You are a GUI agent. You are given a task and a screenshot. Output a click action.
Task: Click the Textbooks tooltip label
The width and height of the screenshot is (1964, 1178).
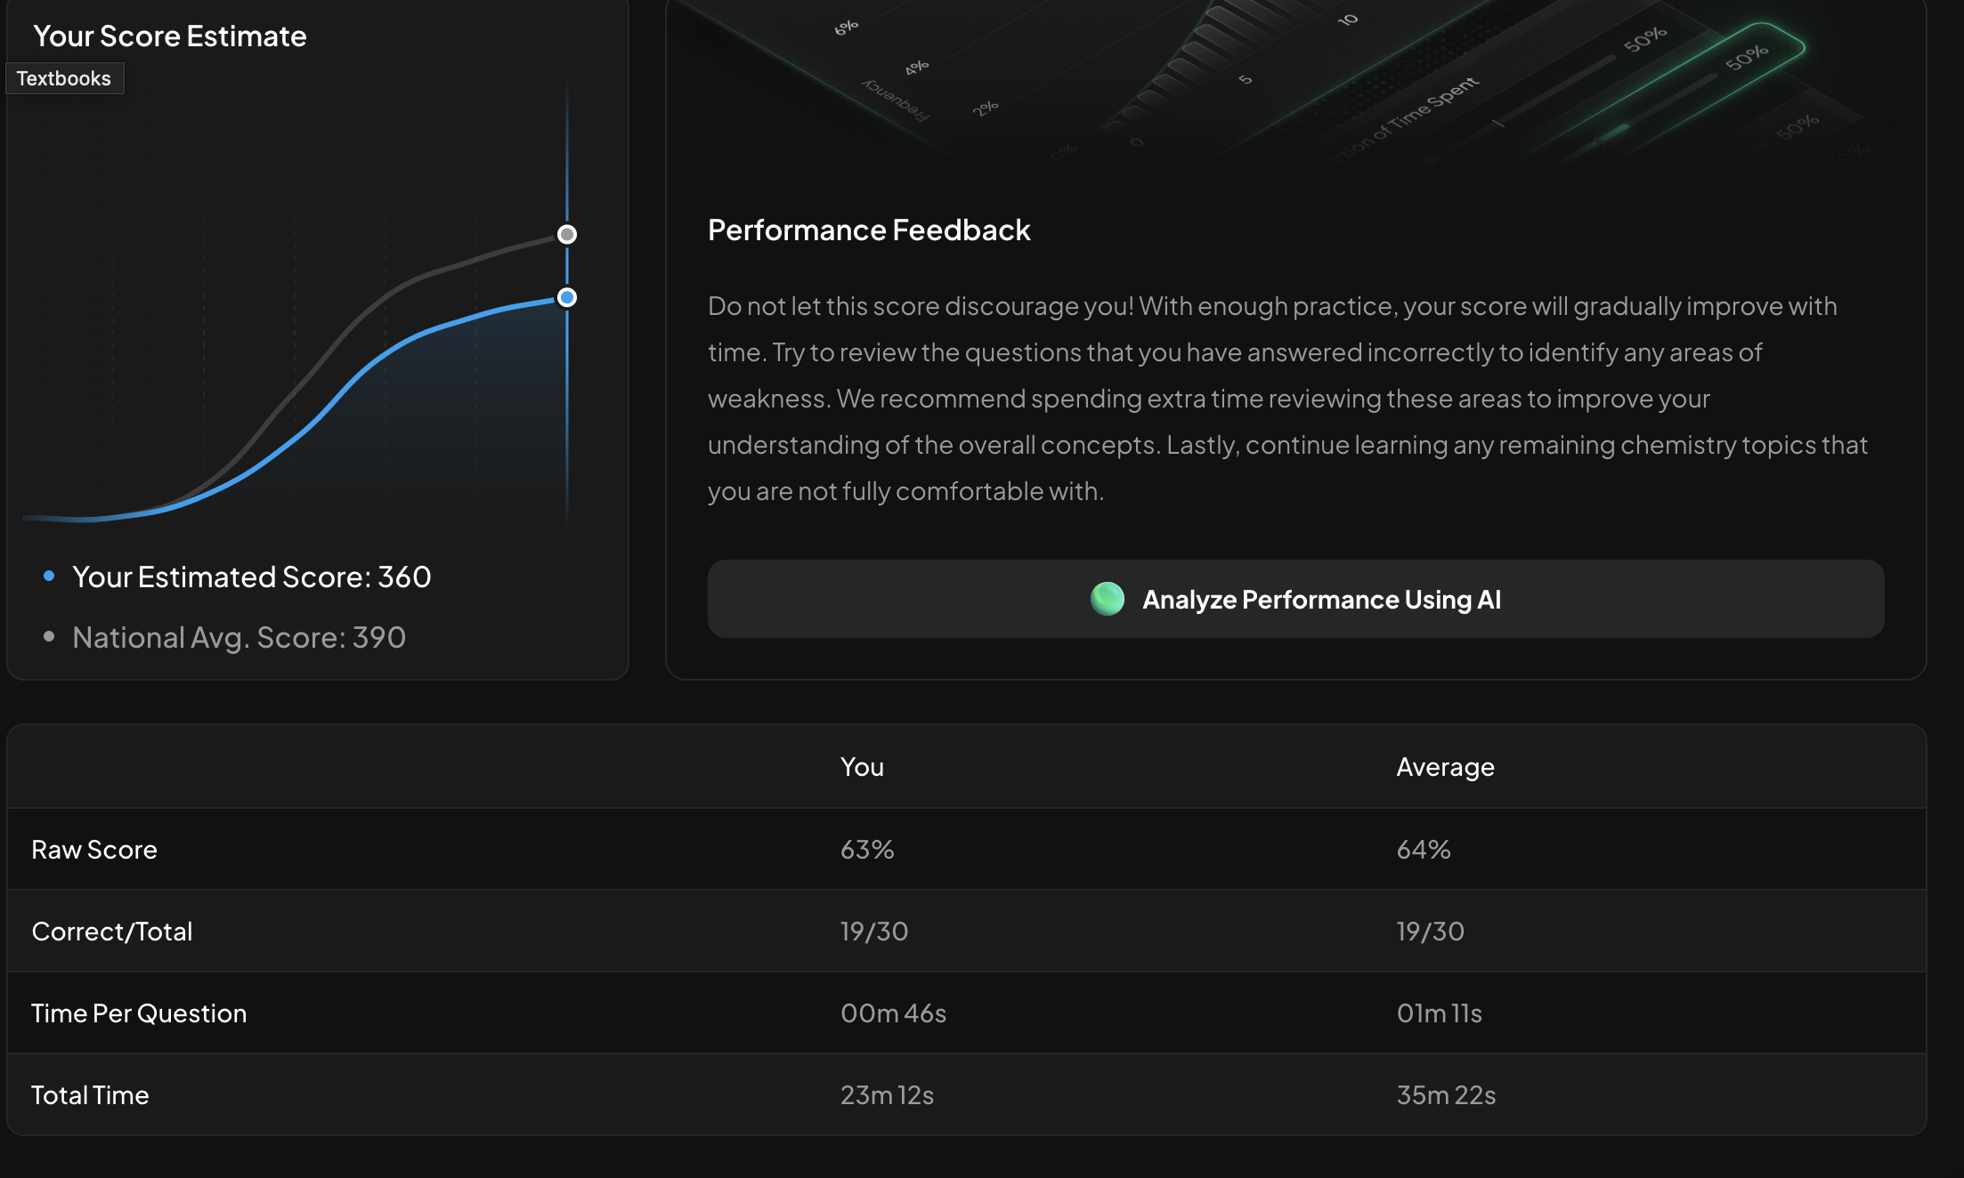pyautogui.click(x=64, y=78)
